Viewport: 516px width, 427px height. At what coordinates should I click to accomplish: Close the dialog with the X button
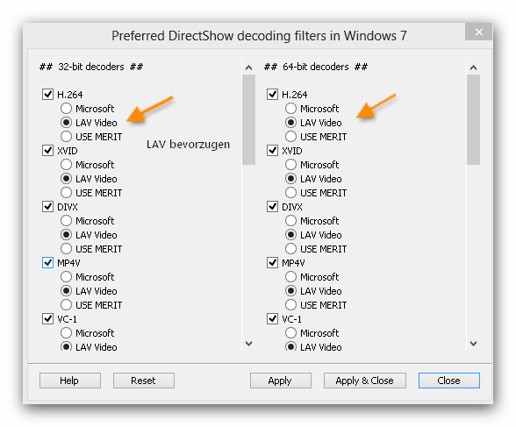[479, 32]
